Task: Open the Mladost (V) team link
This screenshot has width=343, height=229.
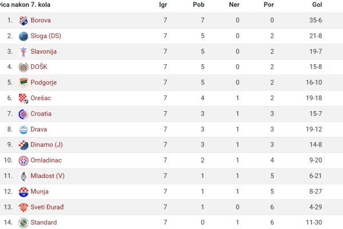Action: (47, 176)
